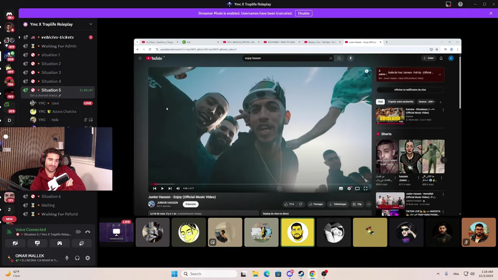The height and width of the screenshot is (280, 498).
Task: Enter fullscreen in the video player
Action: click(x=365, y=189)
